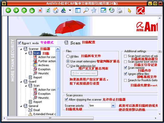
Task: Click the favorites star icon
Action: [x=94, y=10]
